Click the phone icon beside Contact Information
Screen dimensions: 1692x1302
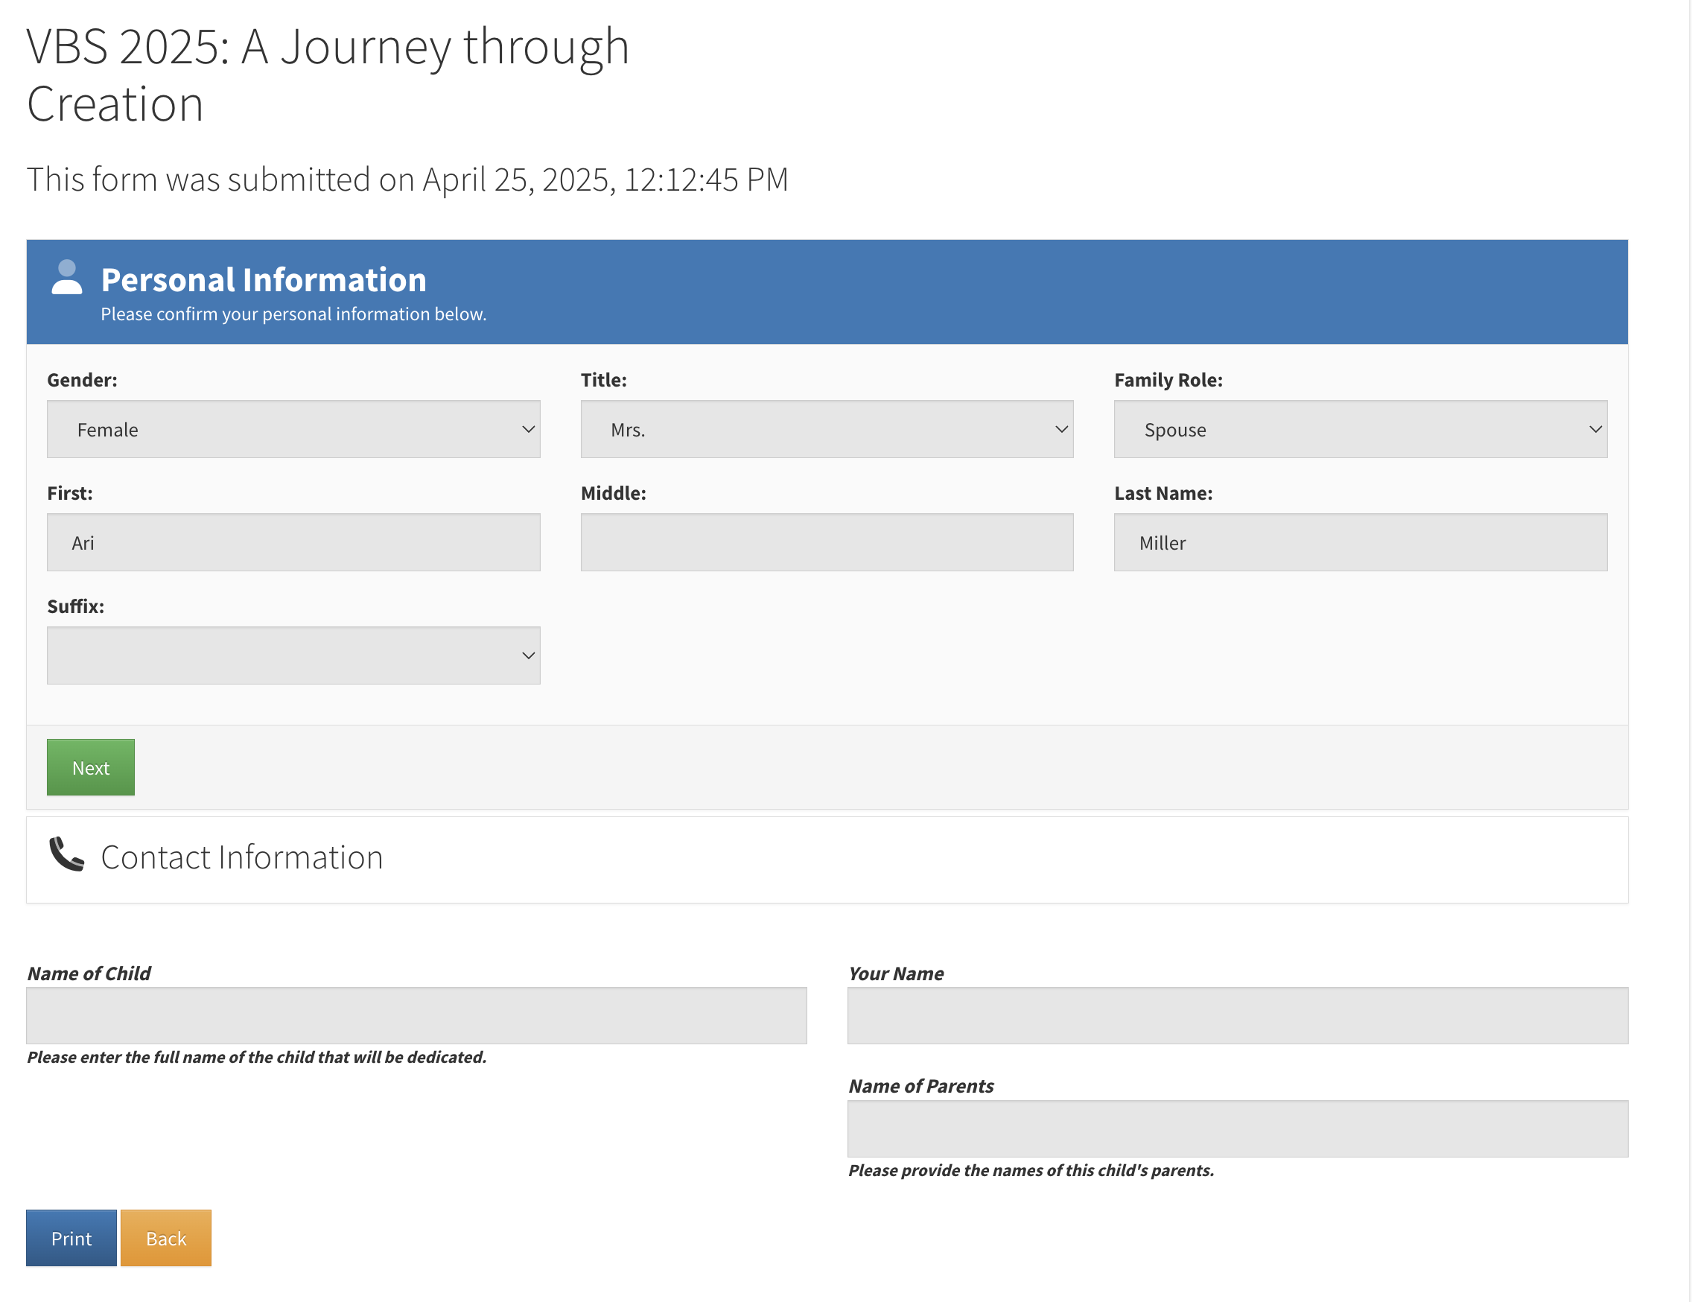pyautogui.click(x=66, y=854)
